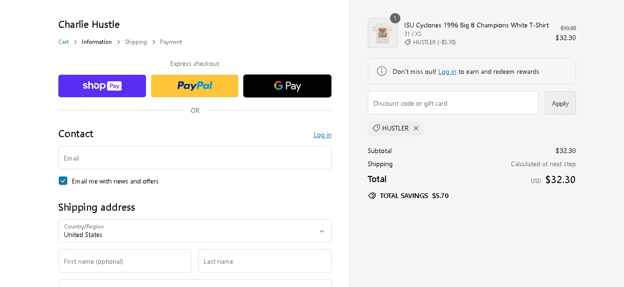
Task: Select the Shipping breadcrumb step
Action: click(x=136, y=42)
